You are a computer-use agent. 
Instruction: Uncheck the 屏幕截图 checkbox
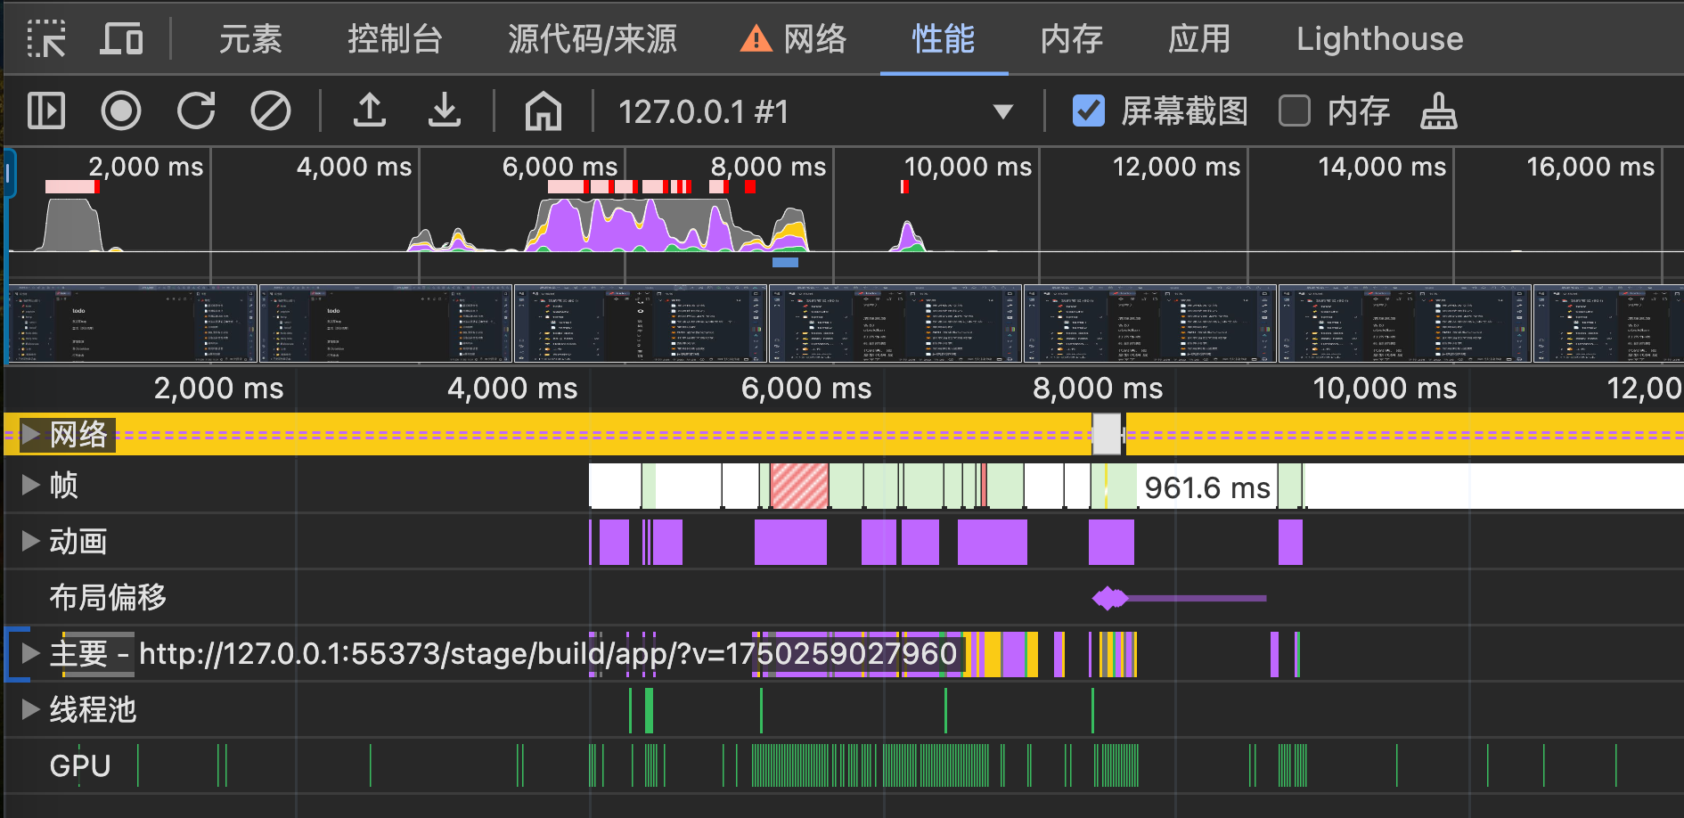coord(1089,111)
